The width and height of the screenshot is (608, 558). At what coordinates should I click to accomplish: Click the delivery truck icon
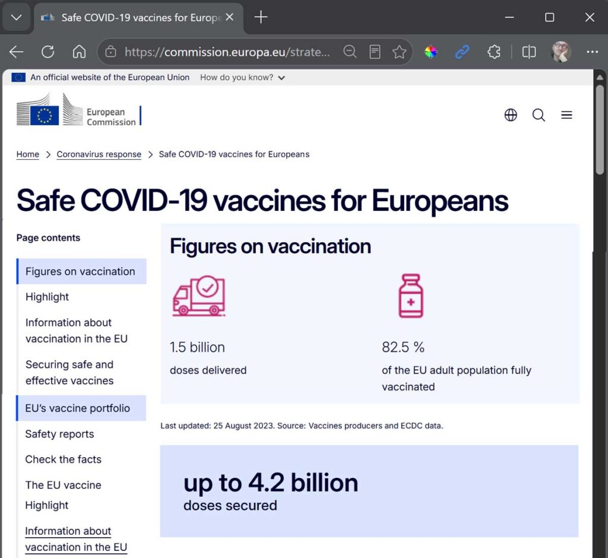point(198,296)
